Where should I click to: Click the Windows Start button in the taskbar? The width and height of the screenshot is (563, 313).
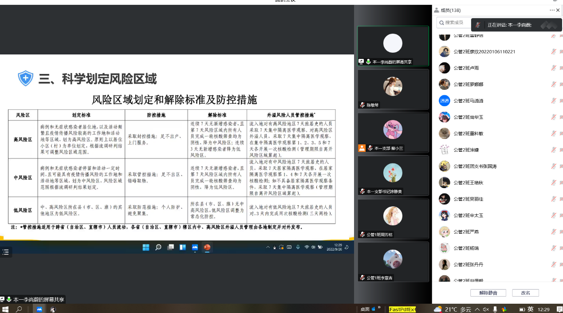(6, 309)
